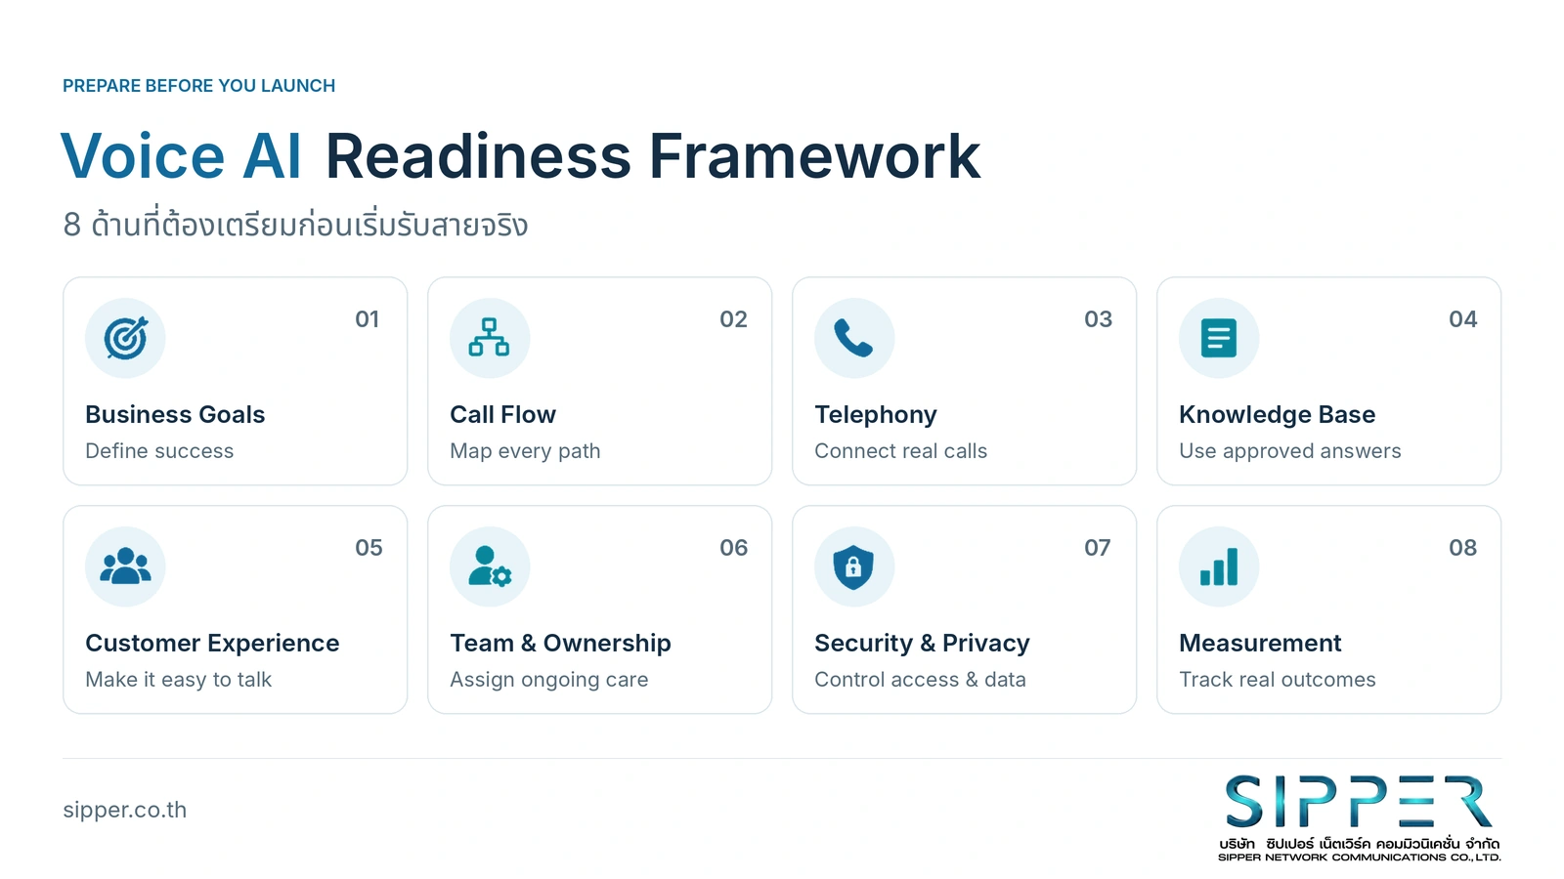Viewport: 1564px width, 879px height.
Task: Click the Thai company name under the logo
Action: coord(1359,843)
